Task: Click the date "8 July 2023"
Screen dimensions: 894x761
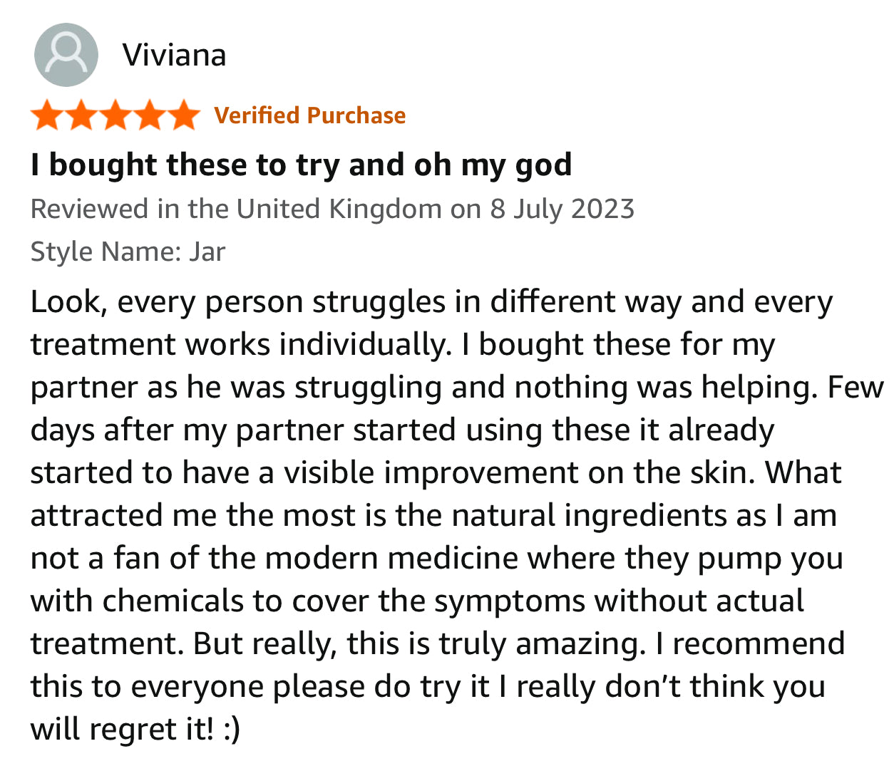Action: (x=562, y=209)
